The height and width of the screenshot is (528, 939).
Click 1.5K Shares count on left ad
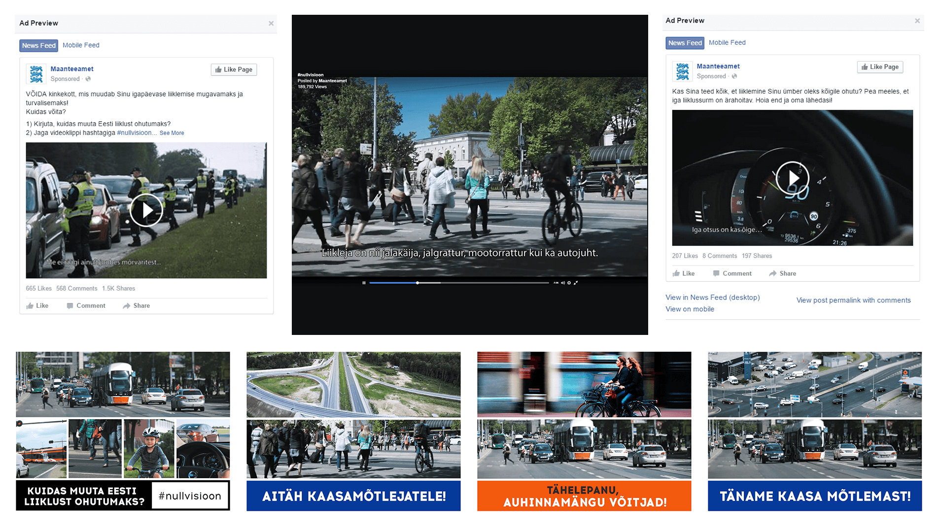coord(118,289)
